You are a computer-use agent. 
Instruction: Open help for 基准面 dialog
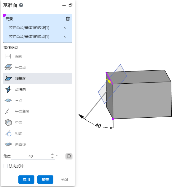click(21, 5)
